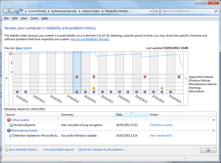This screenshot has width=221, height=163.
Task: Click Save reliability history link
Action: (x=24, y=149)
